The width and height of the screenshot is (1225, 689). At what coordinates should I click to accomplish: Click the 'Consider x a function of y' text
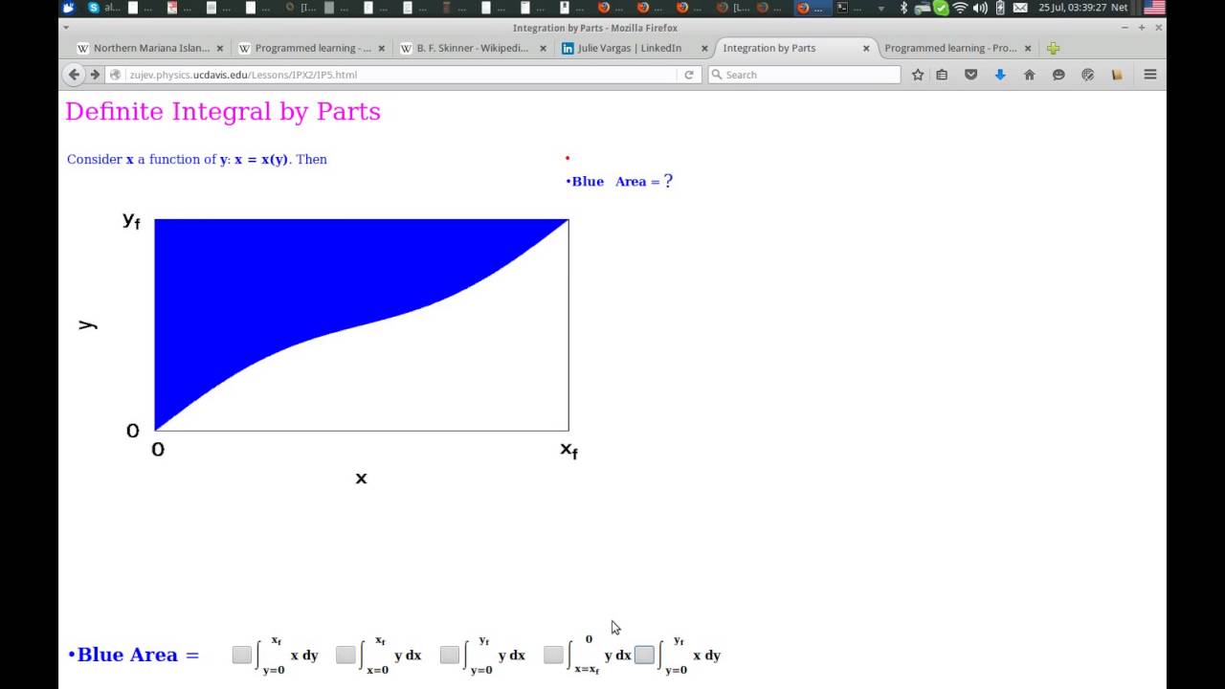[x=197, y=159]
